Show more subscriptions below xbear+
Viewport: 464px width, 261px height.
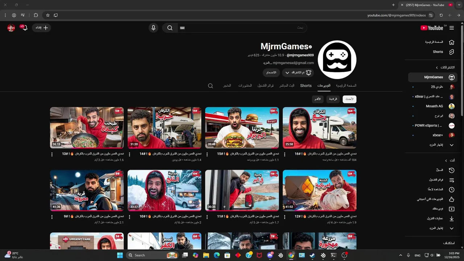[x=433, y=145]
